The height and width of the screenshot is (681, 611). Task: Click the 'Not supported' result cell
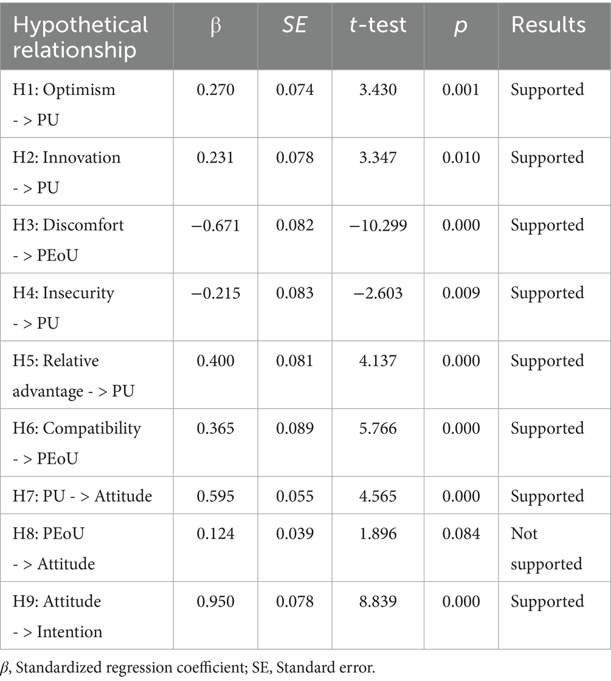546,548
